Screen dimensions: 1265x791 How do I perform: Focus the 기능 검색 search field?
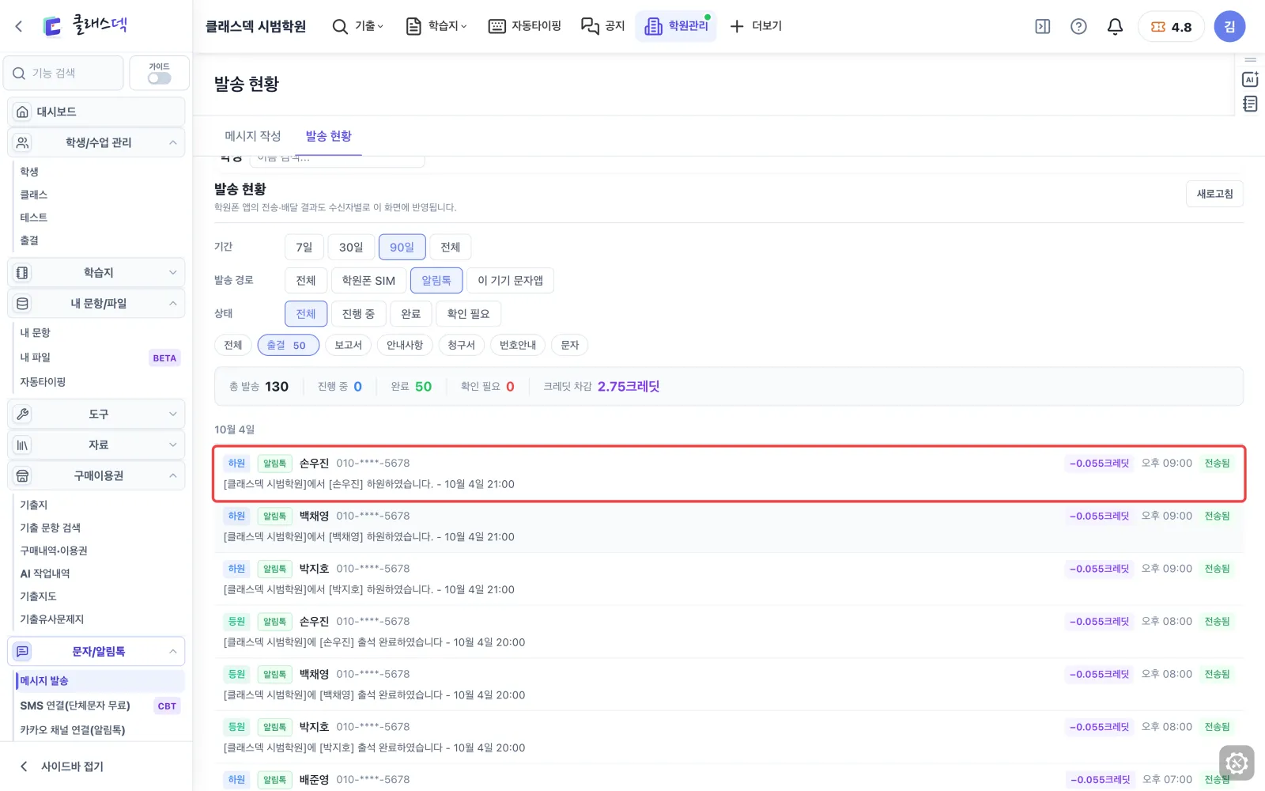64,73
